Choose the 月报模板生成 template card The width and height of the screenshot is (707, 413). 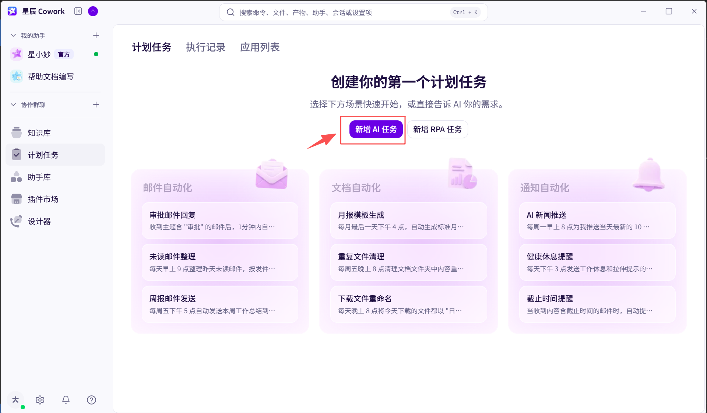pos(409,220)
